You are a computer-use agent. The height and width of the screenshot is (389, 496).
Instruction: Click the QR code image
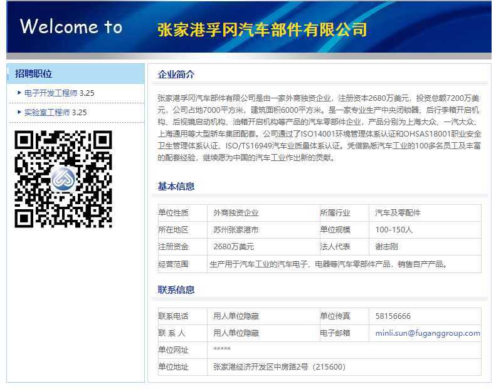(x=63, y=179)
